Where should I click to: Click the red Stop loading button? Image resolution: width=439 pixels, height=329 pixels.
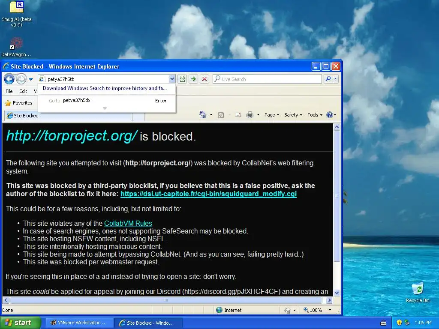(204, 79)
